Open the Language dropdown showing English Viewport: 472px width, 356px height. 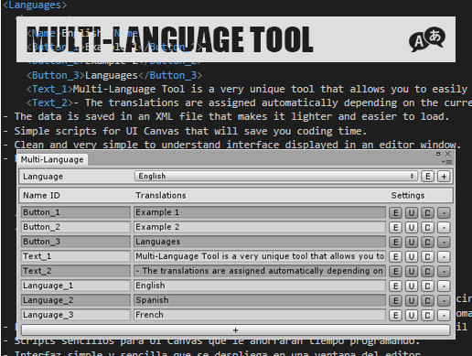(275, 176)
